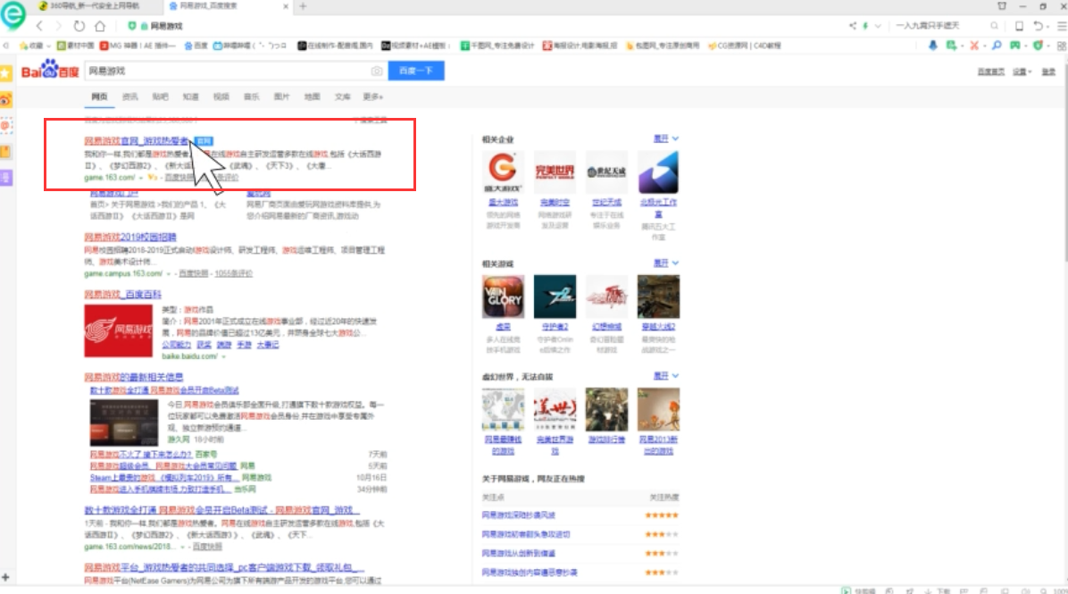
Task: Click the Baidu logo
Action: click(x=50, y=71)
